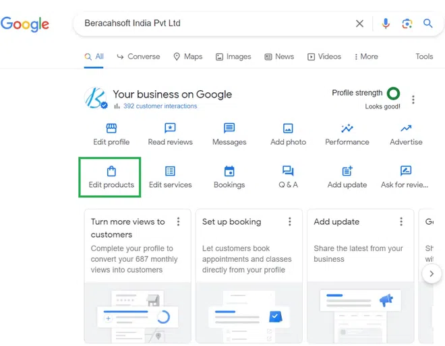445x346 pixels.
Task: Click into the Beracahsoft search field
Action: (216, 24)
